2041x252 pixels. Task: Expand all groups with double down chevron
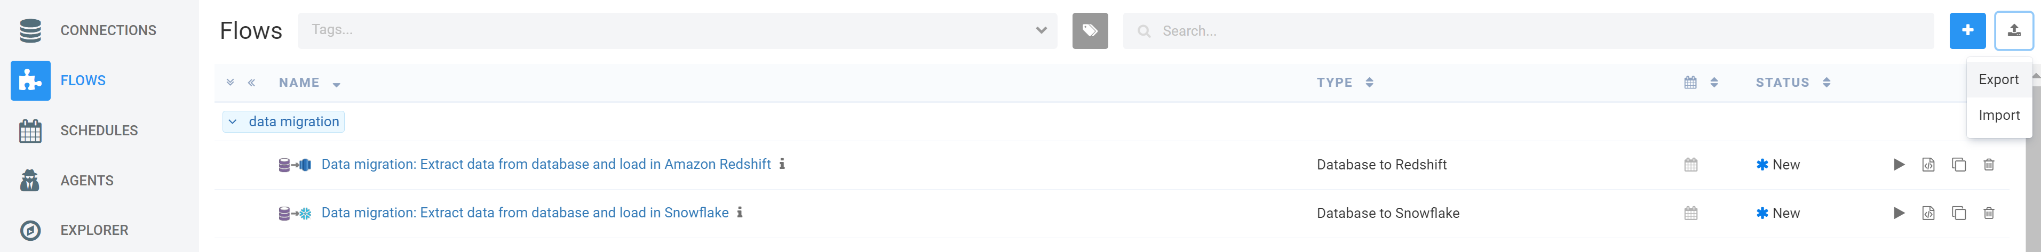(x=230, y=82)
